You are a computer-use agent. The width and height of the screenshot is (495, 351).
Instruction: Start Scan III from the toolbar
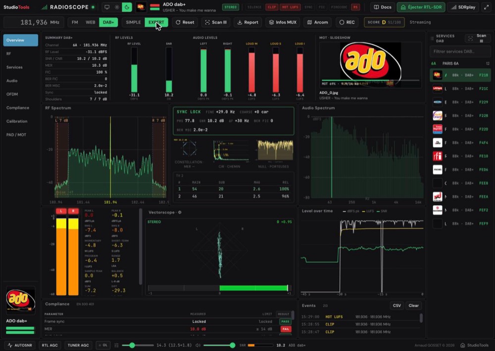pos(216,22)
